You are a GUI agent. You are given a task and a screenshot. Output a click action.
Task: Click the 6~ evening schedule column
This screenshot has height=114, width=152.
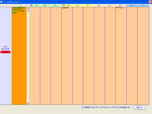pyautogui.click(x=132, y=56)
